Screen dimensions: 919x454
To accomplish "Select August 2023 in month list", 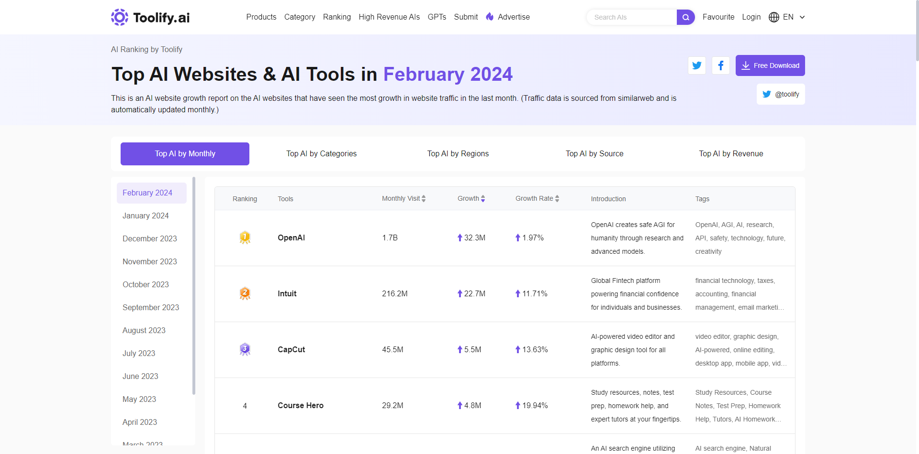I will [x=152, y=331].
